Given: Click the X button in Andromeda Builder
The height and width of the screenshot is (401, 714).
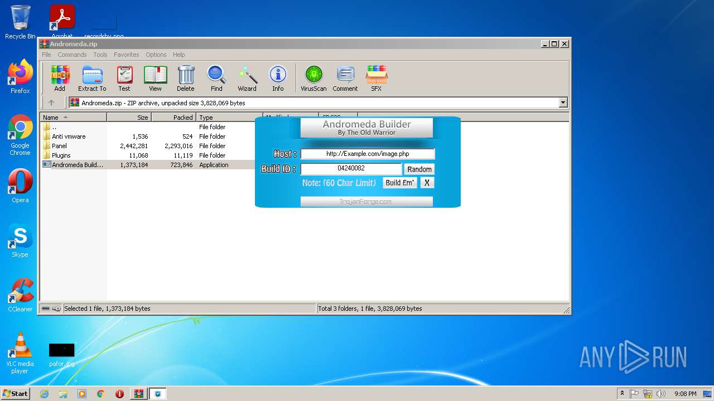Looking at the screenshot, I should 427,183.
